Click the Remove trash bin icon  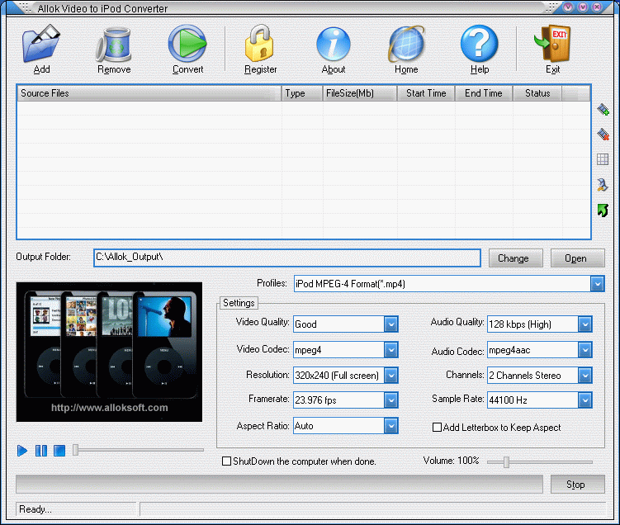114,45
